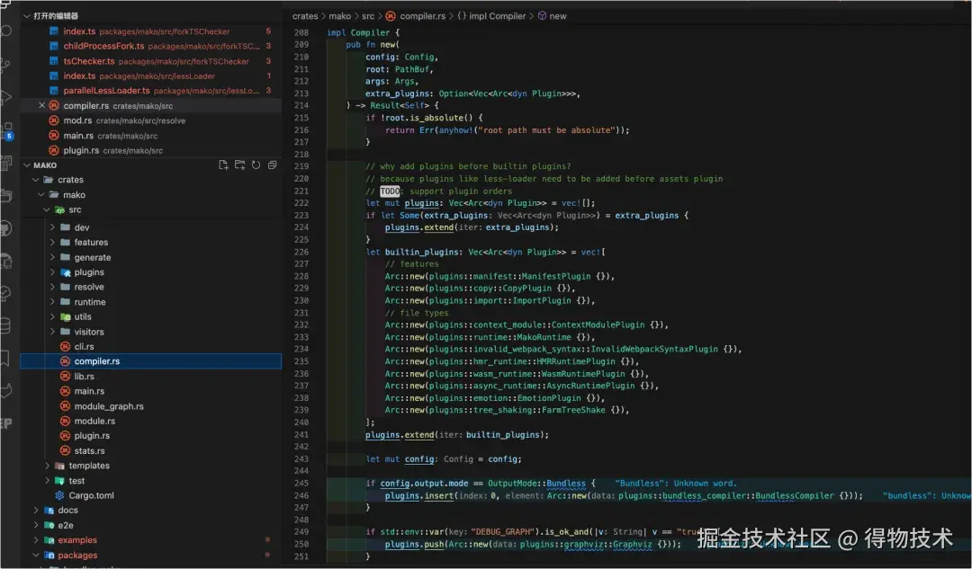
Task: Select plugin.rs in open editors list
Action: [x=151, y=150]
